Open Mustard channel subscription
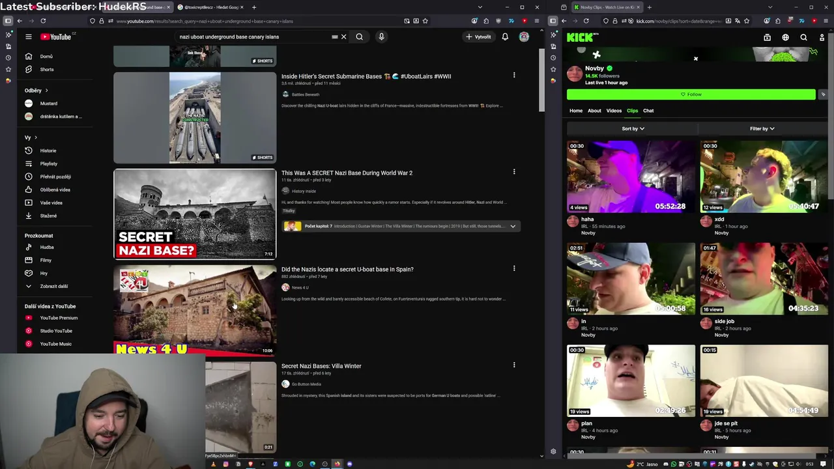 point(48,104)
